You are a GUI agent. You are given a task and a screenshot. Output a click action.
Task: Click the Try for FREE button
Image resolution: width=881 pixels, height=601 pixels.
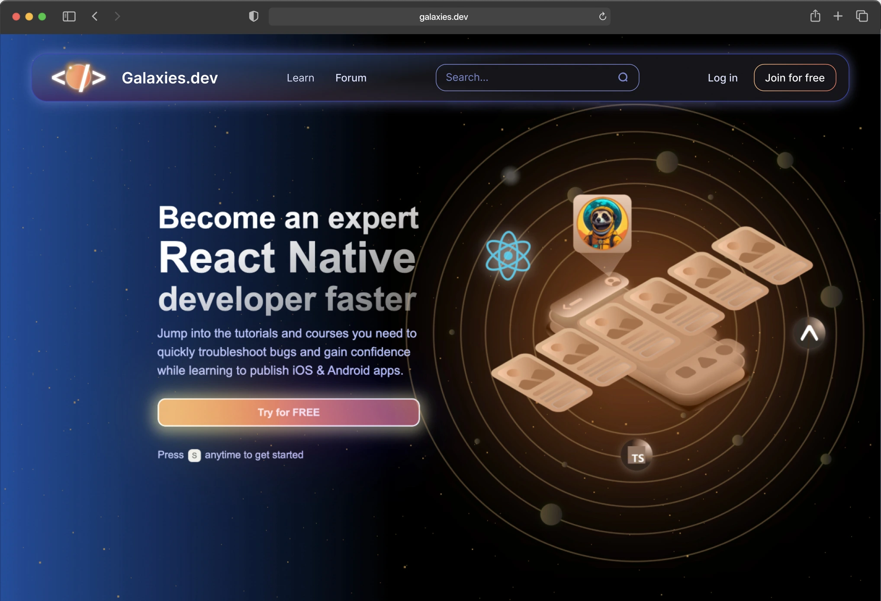(288, 412)
